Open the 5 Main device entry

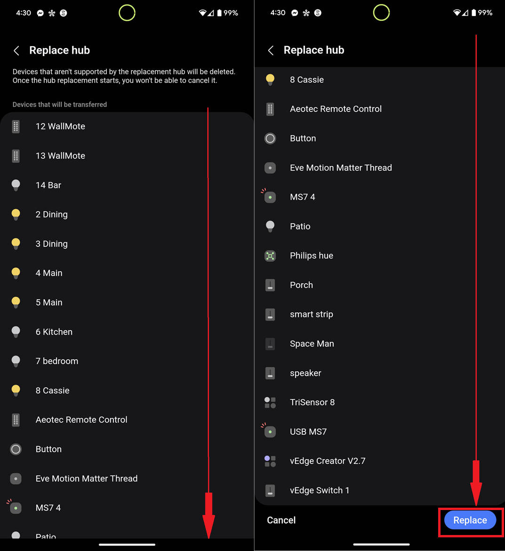click(x=49, y=302)
